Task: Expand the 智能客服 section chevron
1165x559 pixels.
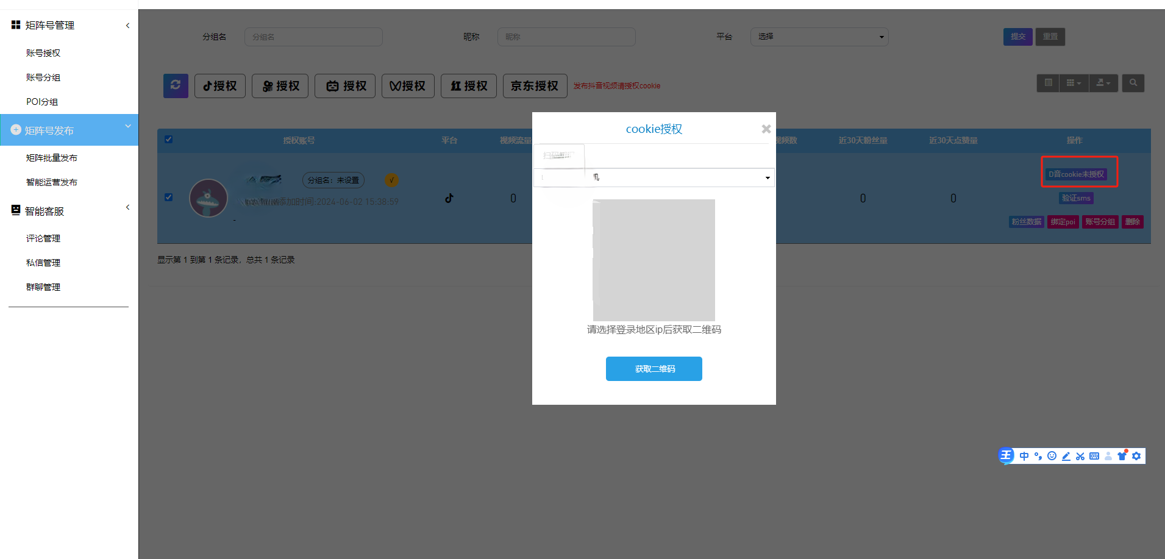Action: tap(127, 207)
